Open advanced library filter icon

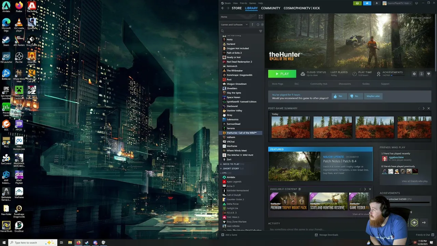pyautogui.click(x=260, y=31)
